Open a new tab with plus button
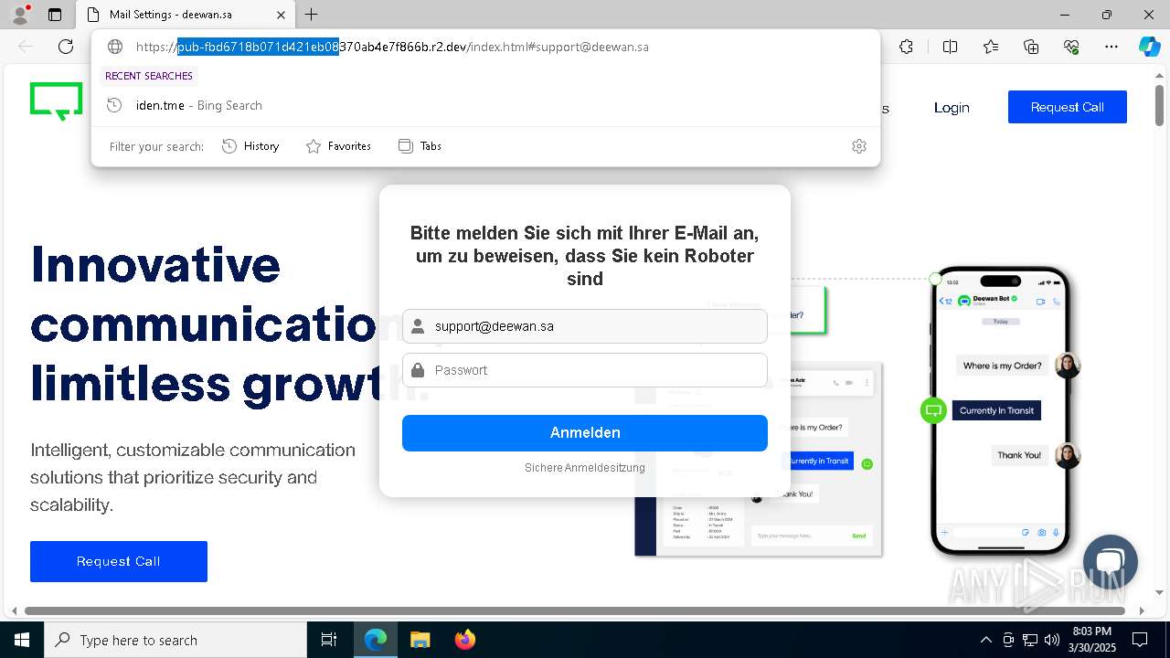This screenshot has height=658, width=1170. (x=312, y=15)
